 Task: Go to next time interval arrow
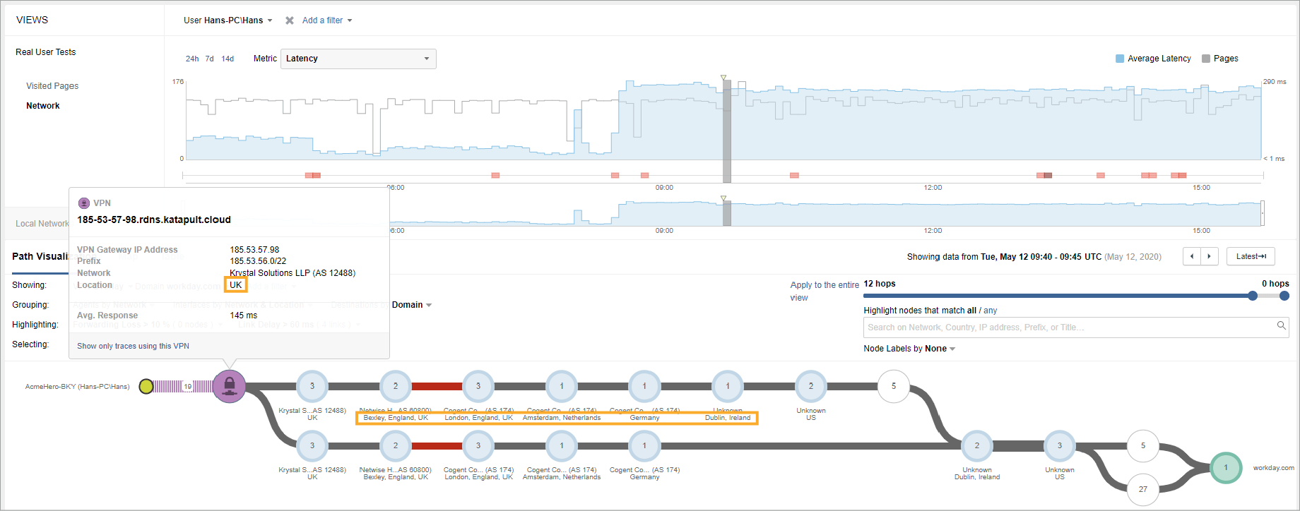pos(1210,256)
